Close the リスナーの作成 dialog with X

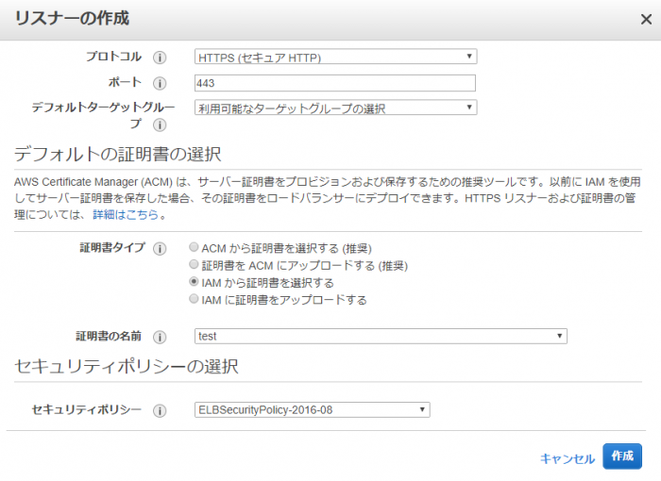coord(646,20)
